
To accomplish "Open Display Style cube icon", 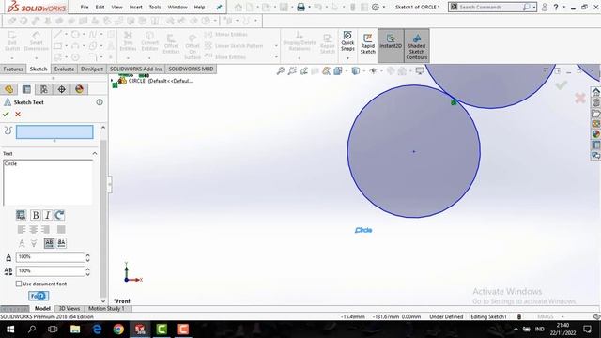I will (355, 71).
